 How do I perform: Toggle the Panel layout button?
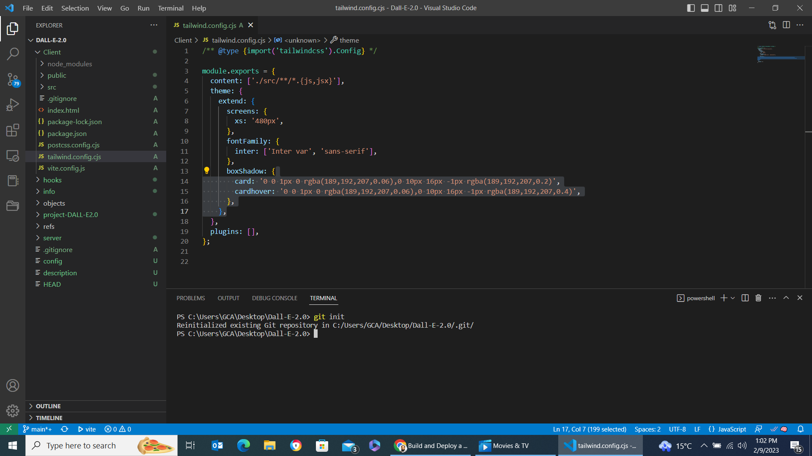(705, 8)
